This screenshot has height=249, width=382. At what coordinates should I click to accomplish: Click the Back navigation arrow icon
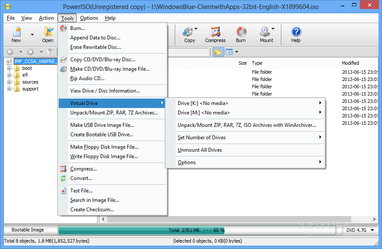point(10,52)
